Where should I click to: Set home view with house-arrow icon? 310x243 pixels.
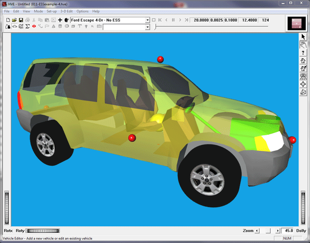tap(303, 69)
